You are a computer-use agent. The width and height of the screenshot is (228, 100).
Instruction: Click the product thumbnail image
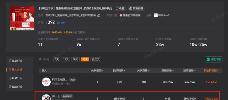[x=22, y=18]
